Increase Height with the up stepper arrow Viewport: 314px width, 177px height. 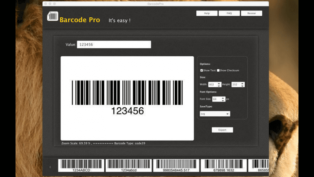[x=242, y=83]
